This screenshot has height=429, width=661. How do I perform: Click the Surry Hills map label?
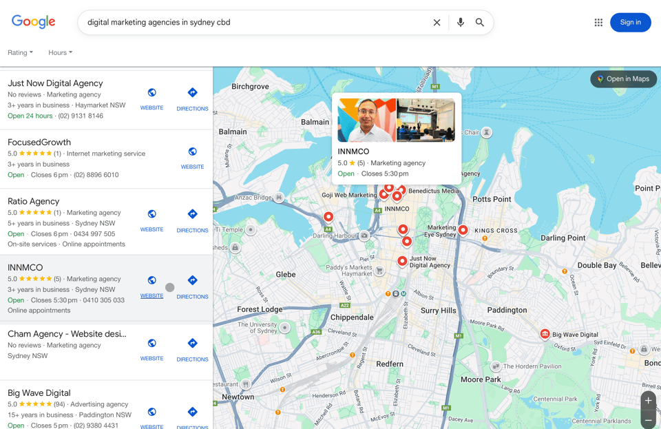(x=439, y=311)
